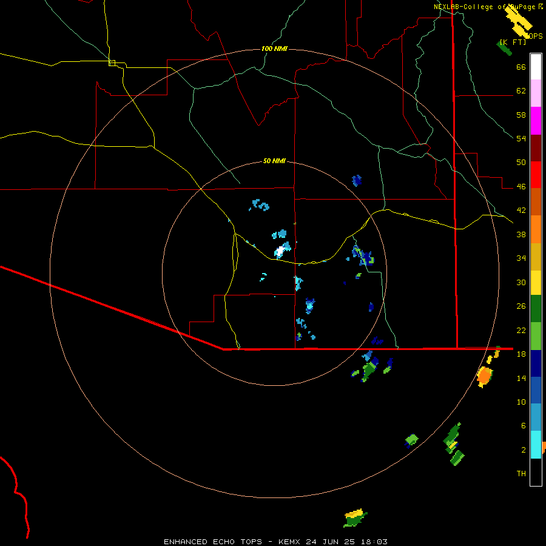Click the 50 NMI range ring label
Image resolution: width=546 pixels, height=546 pixels.
click(274, 161)
